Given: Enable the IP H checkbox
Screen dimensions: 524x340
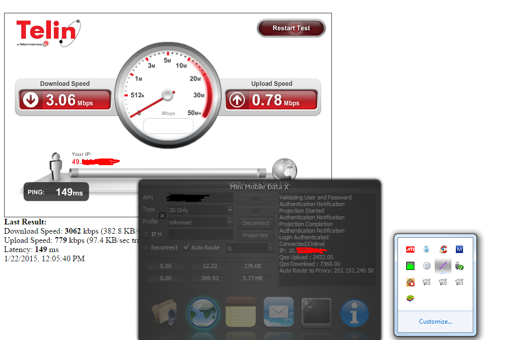Looking at the screenshot, I should click(146, 235).
